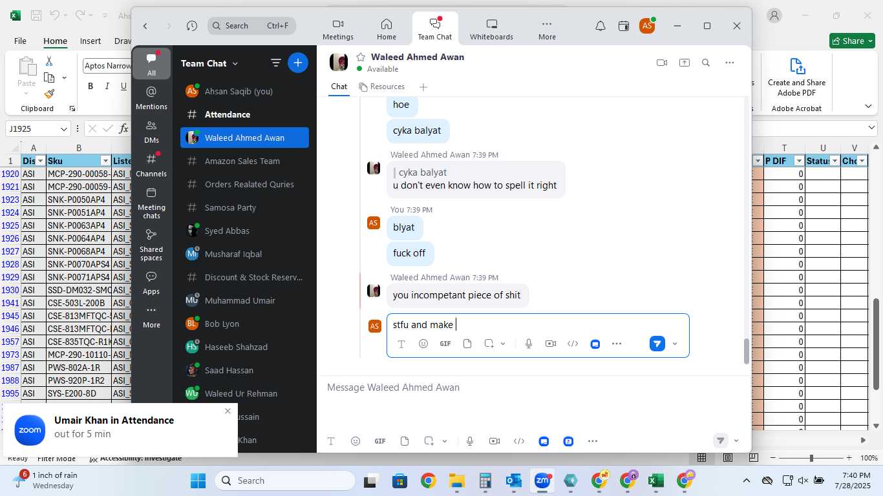Open Zoom notifications bell
This screenshot has width=883, height=496.
(x=601, y=26)
